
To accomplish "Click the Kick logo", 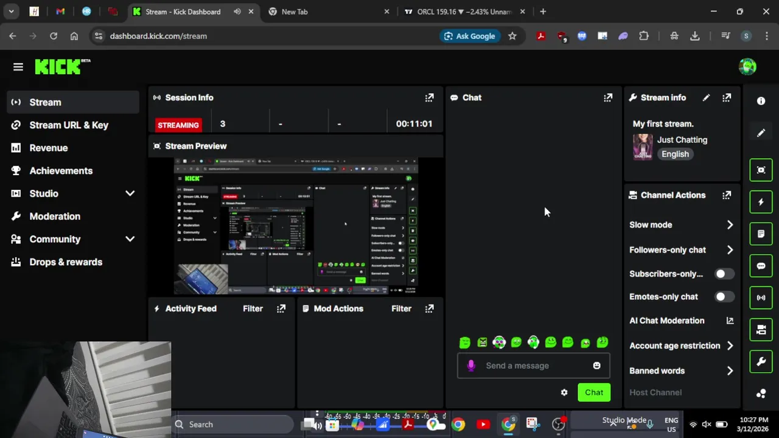I will [62, 67].
